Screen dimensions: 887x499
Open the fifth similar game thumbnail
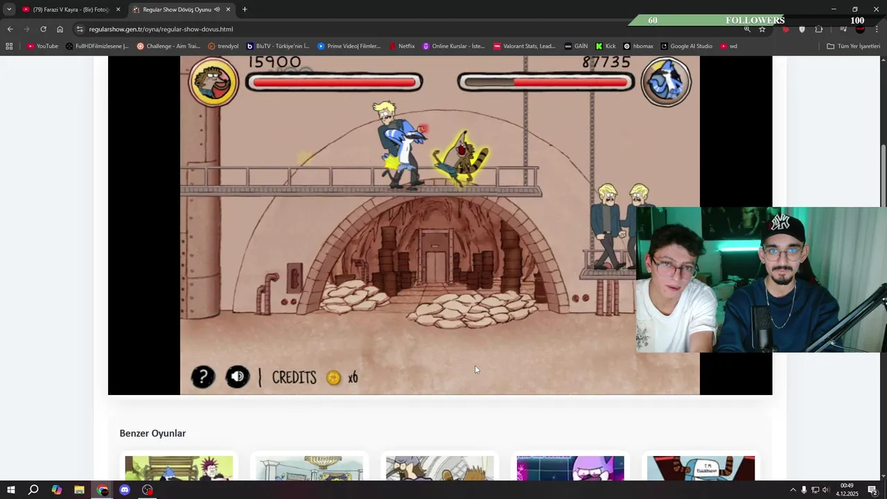[x=701, y=468]
